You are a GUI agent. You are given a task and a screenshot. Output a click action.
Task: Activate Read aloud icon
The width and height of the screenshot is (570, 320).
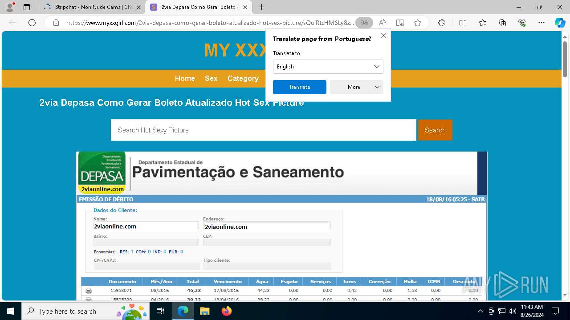point(382,23)
